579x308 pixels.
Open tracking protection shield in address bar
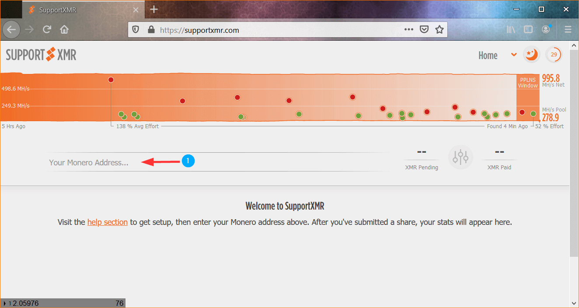[x=136, y=30]
